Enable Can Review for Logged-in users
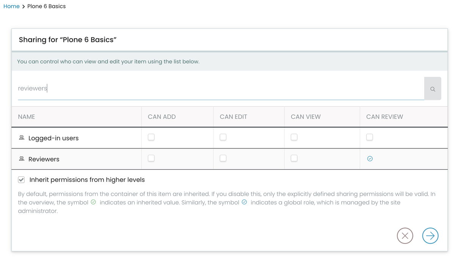Screen dimensions: 455x257 370,137
